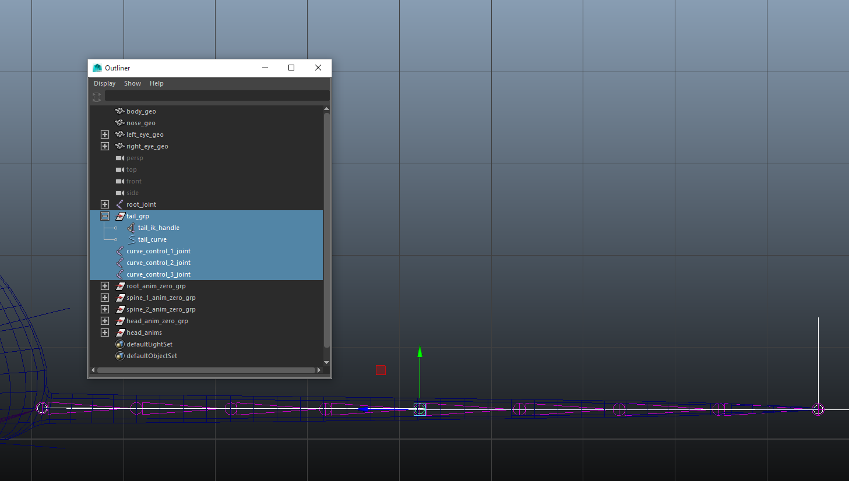Open the Display menu
Viewport: 849px width, 481px height.
[x=105, y=83]
